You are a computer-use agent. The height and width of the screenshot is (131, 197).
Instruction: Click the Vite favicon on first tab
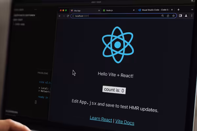72,11
